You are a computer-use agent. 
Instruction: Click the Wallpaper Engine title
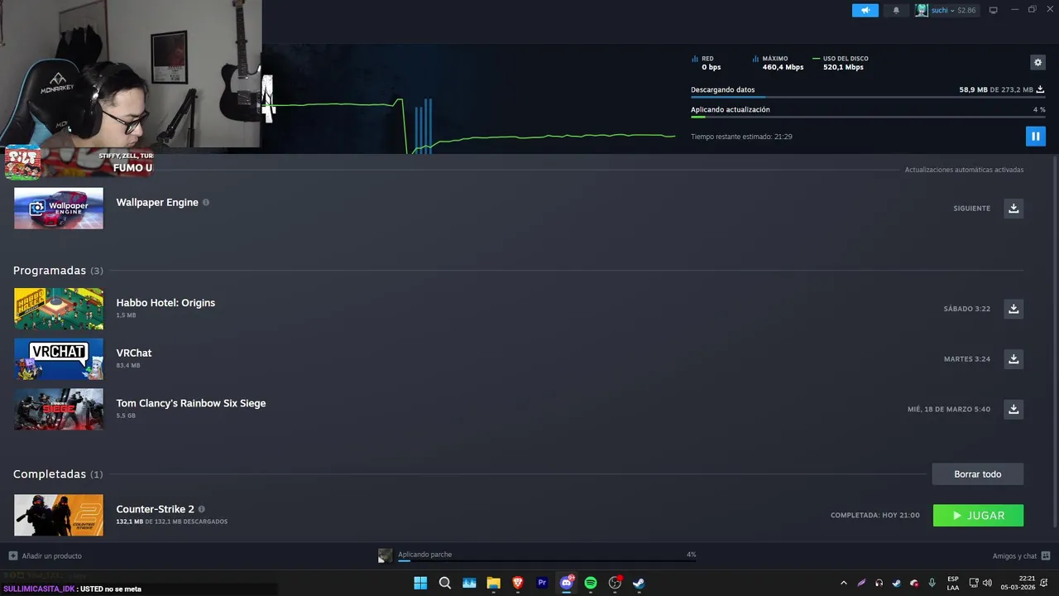click(x=157, y=202)
